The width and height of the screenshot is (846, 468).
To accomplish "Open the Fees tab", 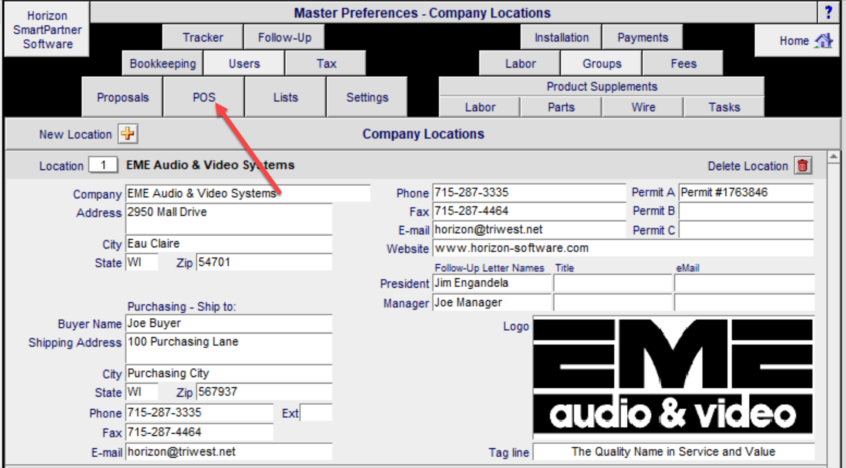I will pyautogui.click(x=683, y=64).
